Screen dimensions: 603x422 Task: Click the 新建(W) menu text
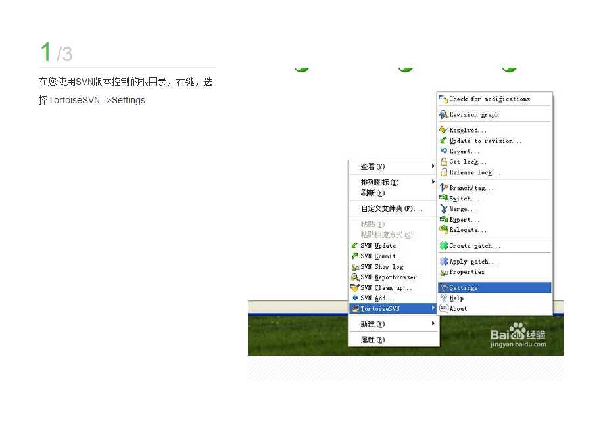tap(372, 324)
